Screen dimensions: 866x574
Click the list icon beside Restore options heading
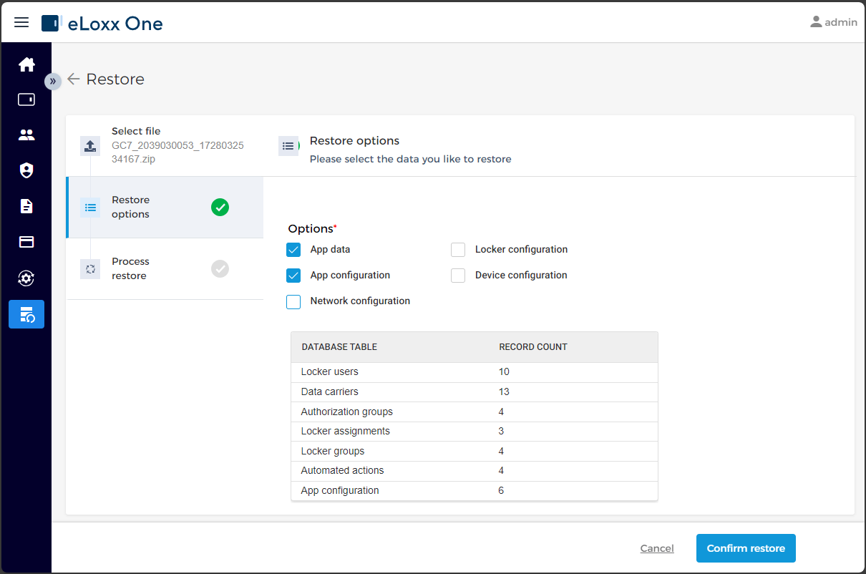[x=288, y=146]
